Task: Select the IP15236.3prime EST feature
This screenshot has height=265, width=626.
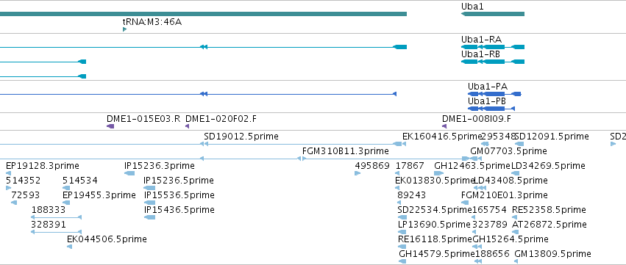Action: tap(129, 173)
